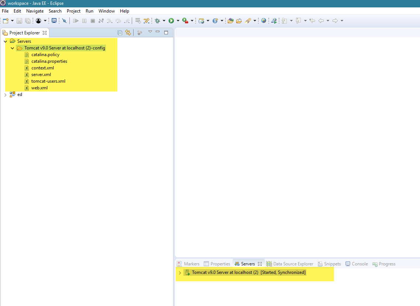This screenshot has height=306, width=420.
Task: Open the Run menu
Action: (x=89, y=11)
